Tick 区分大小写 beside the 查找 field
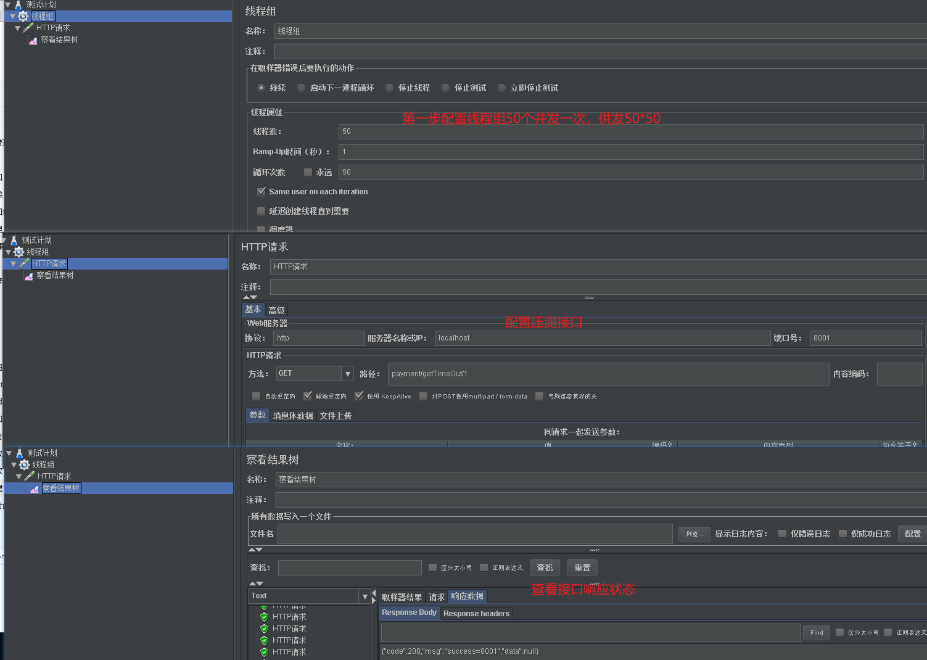The width and height of the screenshot is (927, 660). click(x=432, y=567)
